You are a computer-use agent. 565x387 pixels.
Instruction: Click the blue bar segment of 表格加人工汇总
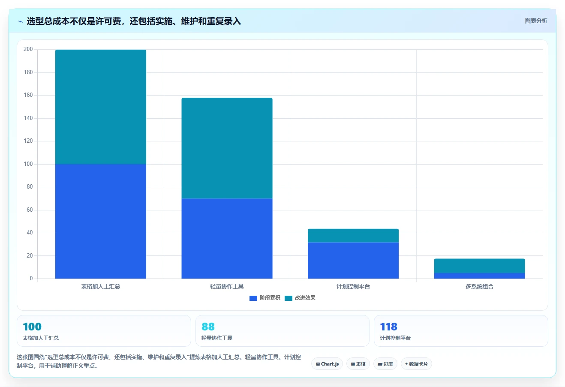click(101, 221)
